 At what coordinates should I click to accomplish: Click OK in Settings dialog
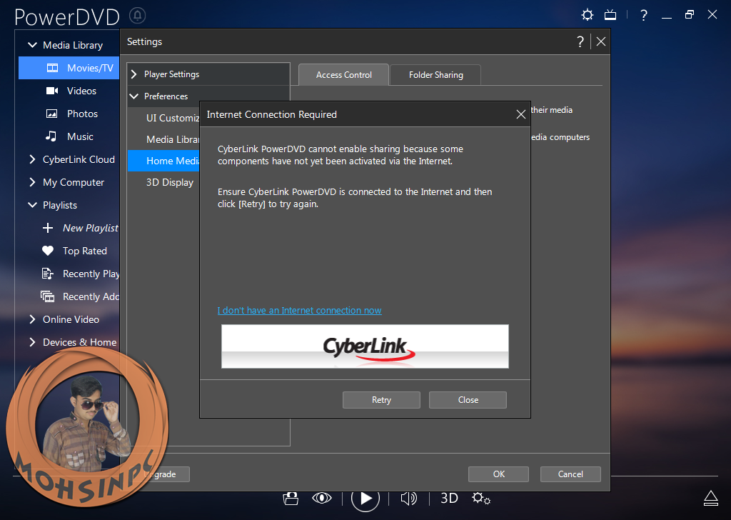coord(498,474)
